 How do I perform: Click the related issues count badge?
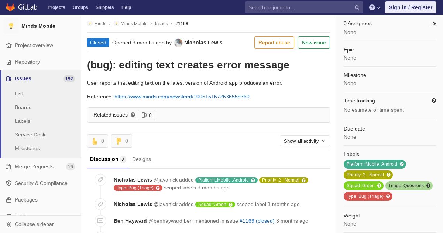click(x=147, y=115)
